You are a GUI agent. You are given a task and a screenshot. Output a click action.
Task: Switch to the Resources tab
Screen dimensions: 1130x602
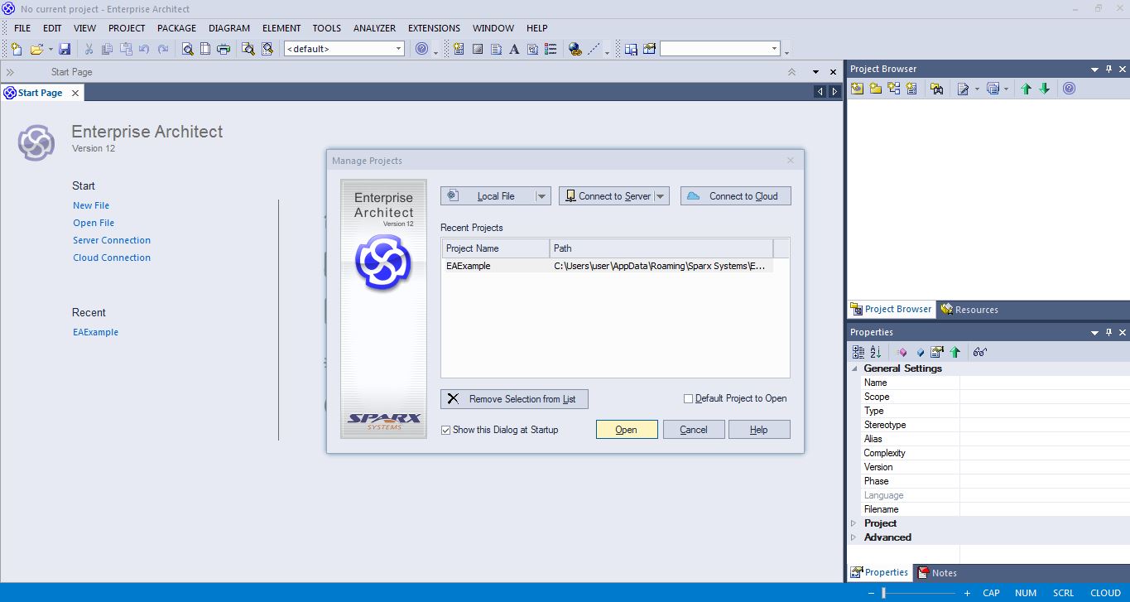tap(969, 310)
